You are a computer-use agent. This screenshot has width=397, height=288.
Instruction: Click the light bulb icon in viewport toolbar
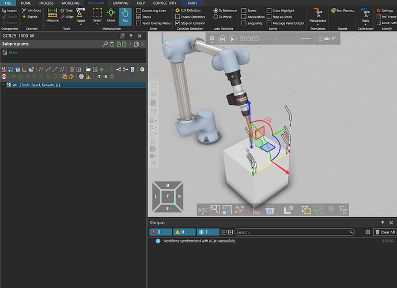pos(331,210)
